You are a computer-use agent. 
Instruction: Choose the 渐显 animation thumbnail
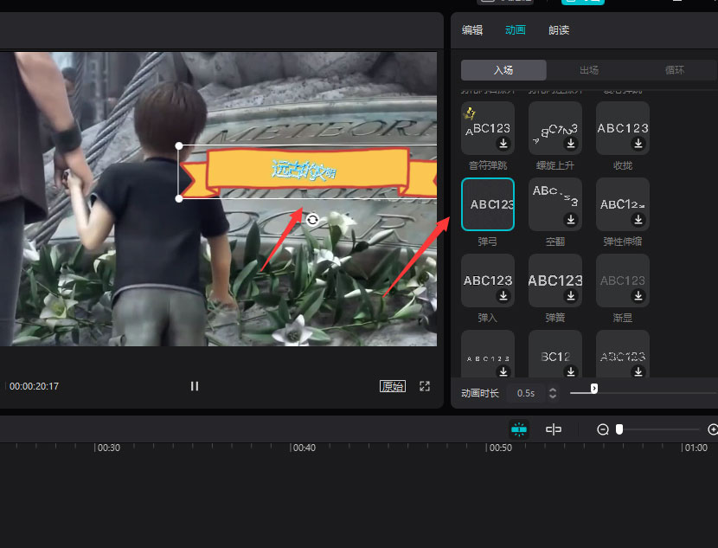(x=622, y=280)
